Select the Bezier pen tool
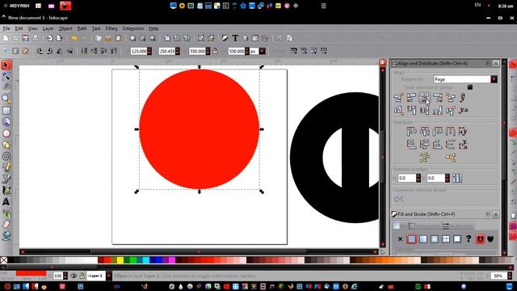The width and height of the screenshot is (517, 291). point(6,179)
